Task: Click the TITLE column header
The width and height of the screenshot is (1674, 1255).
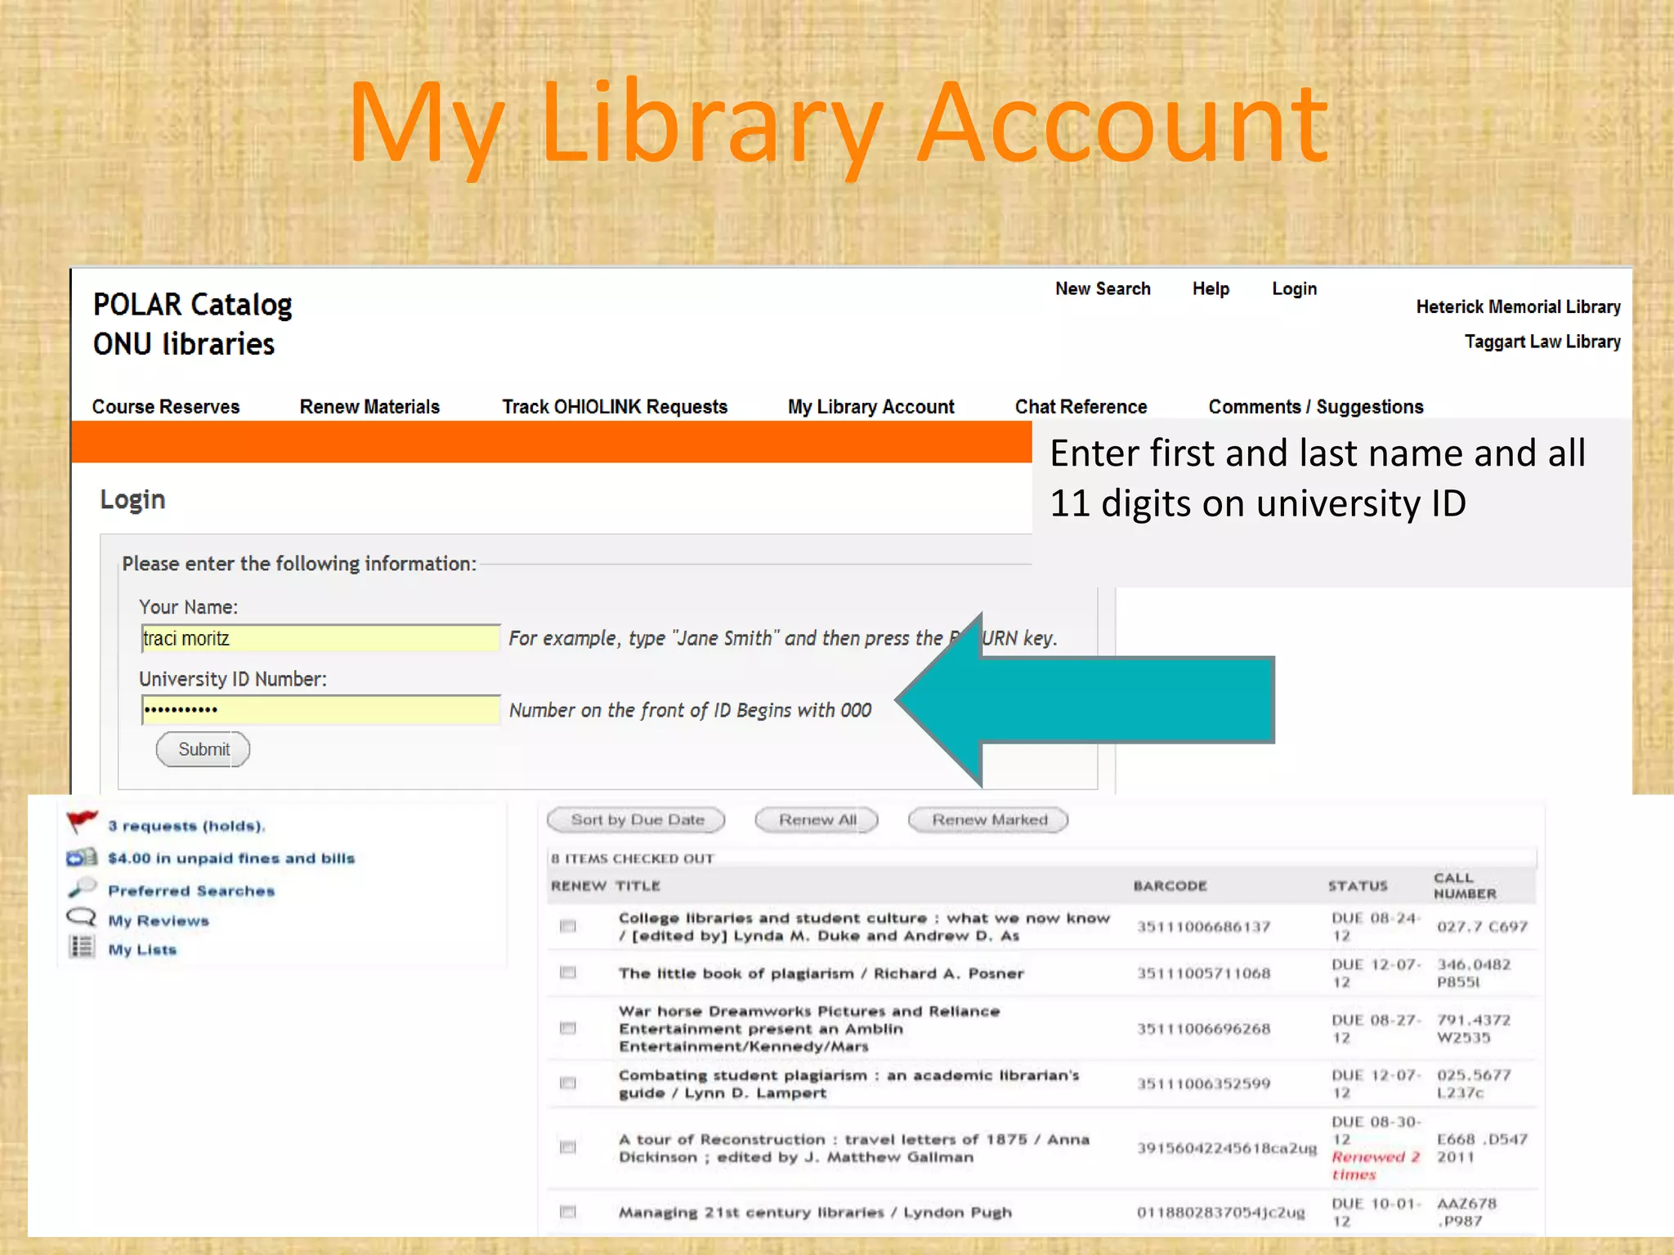Action: pos(638,886)
